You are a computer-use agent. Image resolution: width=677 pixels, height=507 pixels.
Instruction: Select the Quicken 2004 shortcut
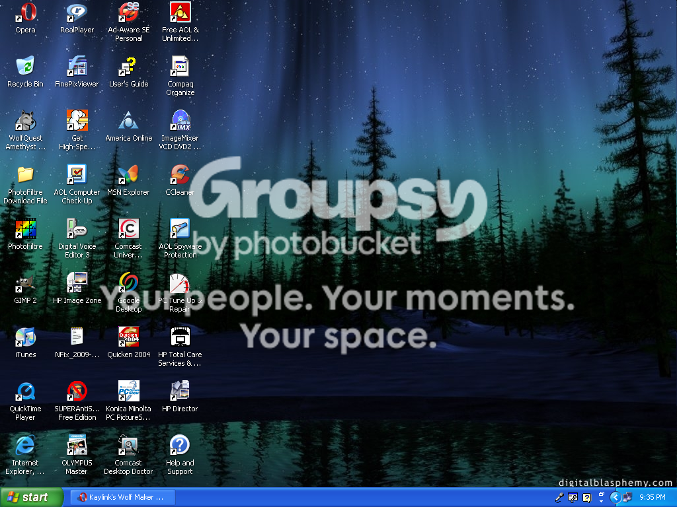click(x=129, y=337)
